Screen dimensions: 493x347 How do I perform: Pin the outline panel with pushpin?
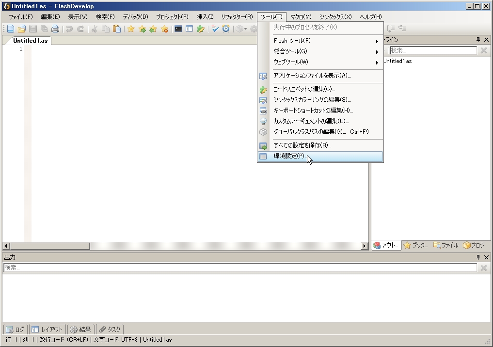478,40
